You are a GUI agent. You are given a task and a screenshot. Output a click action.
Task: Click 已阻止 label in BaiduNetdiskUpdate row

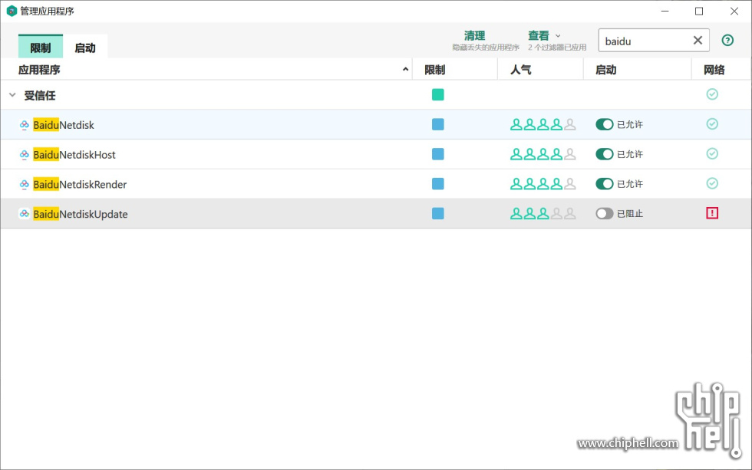tap(630, 214)
